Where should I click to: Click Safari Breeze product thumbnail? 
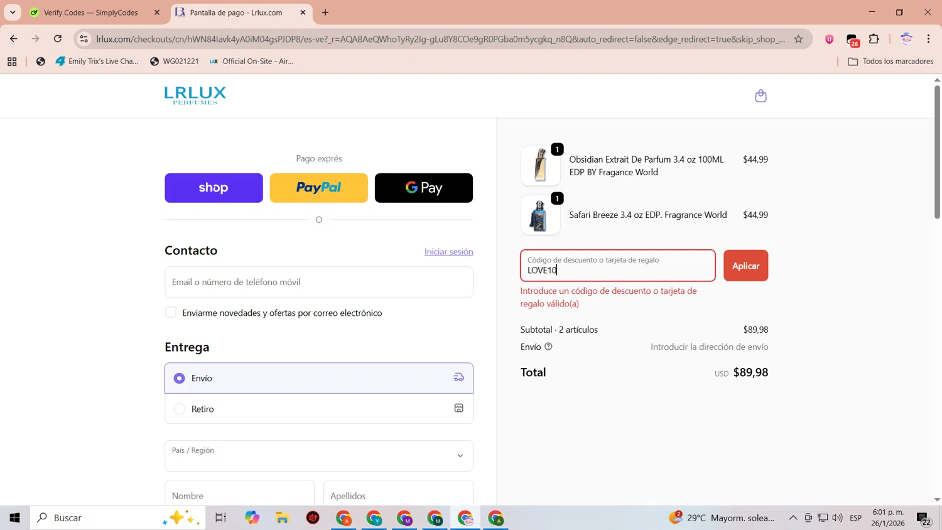pyautogui.click(x=541, y=215)
